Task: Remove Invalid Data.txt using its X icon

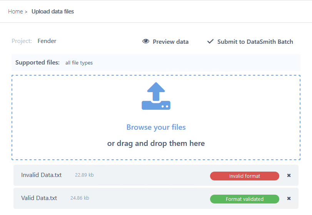Action: (x=289, y=175)
